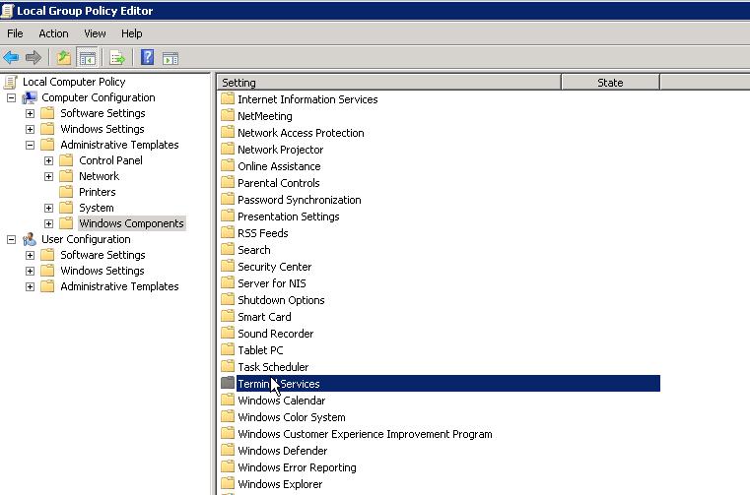The height and width of the screenshot is (495, 750).
Task: Click the Export List toolbar icon
Action: pos(117,58)
